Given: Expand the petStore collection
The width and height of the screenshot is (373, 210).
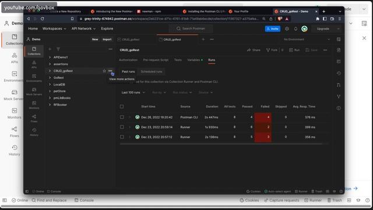Looking at the screenshot, I should (x=50, y=91).
